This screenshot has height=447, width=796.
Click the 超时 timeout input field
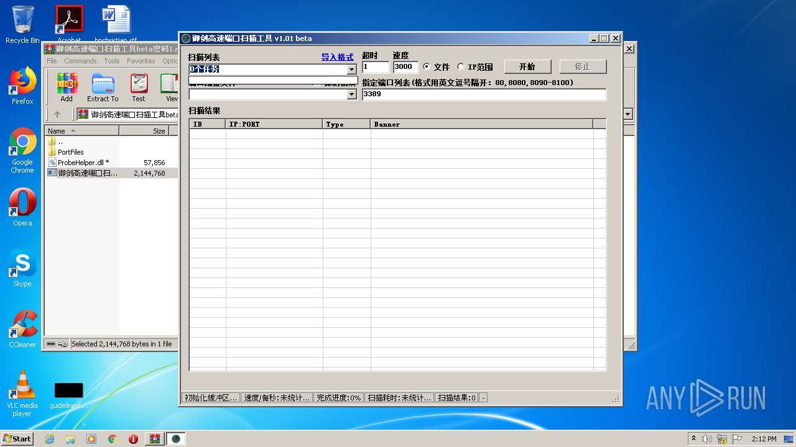point(376,67)
